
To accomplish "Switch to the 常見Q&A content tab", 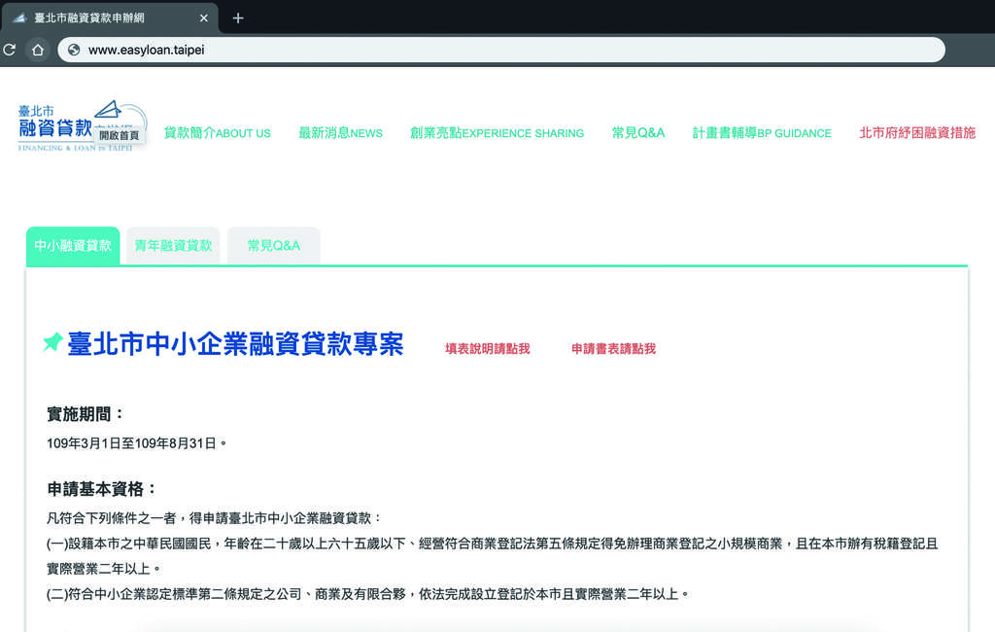I will click(x=273, y=246).
